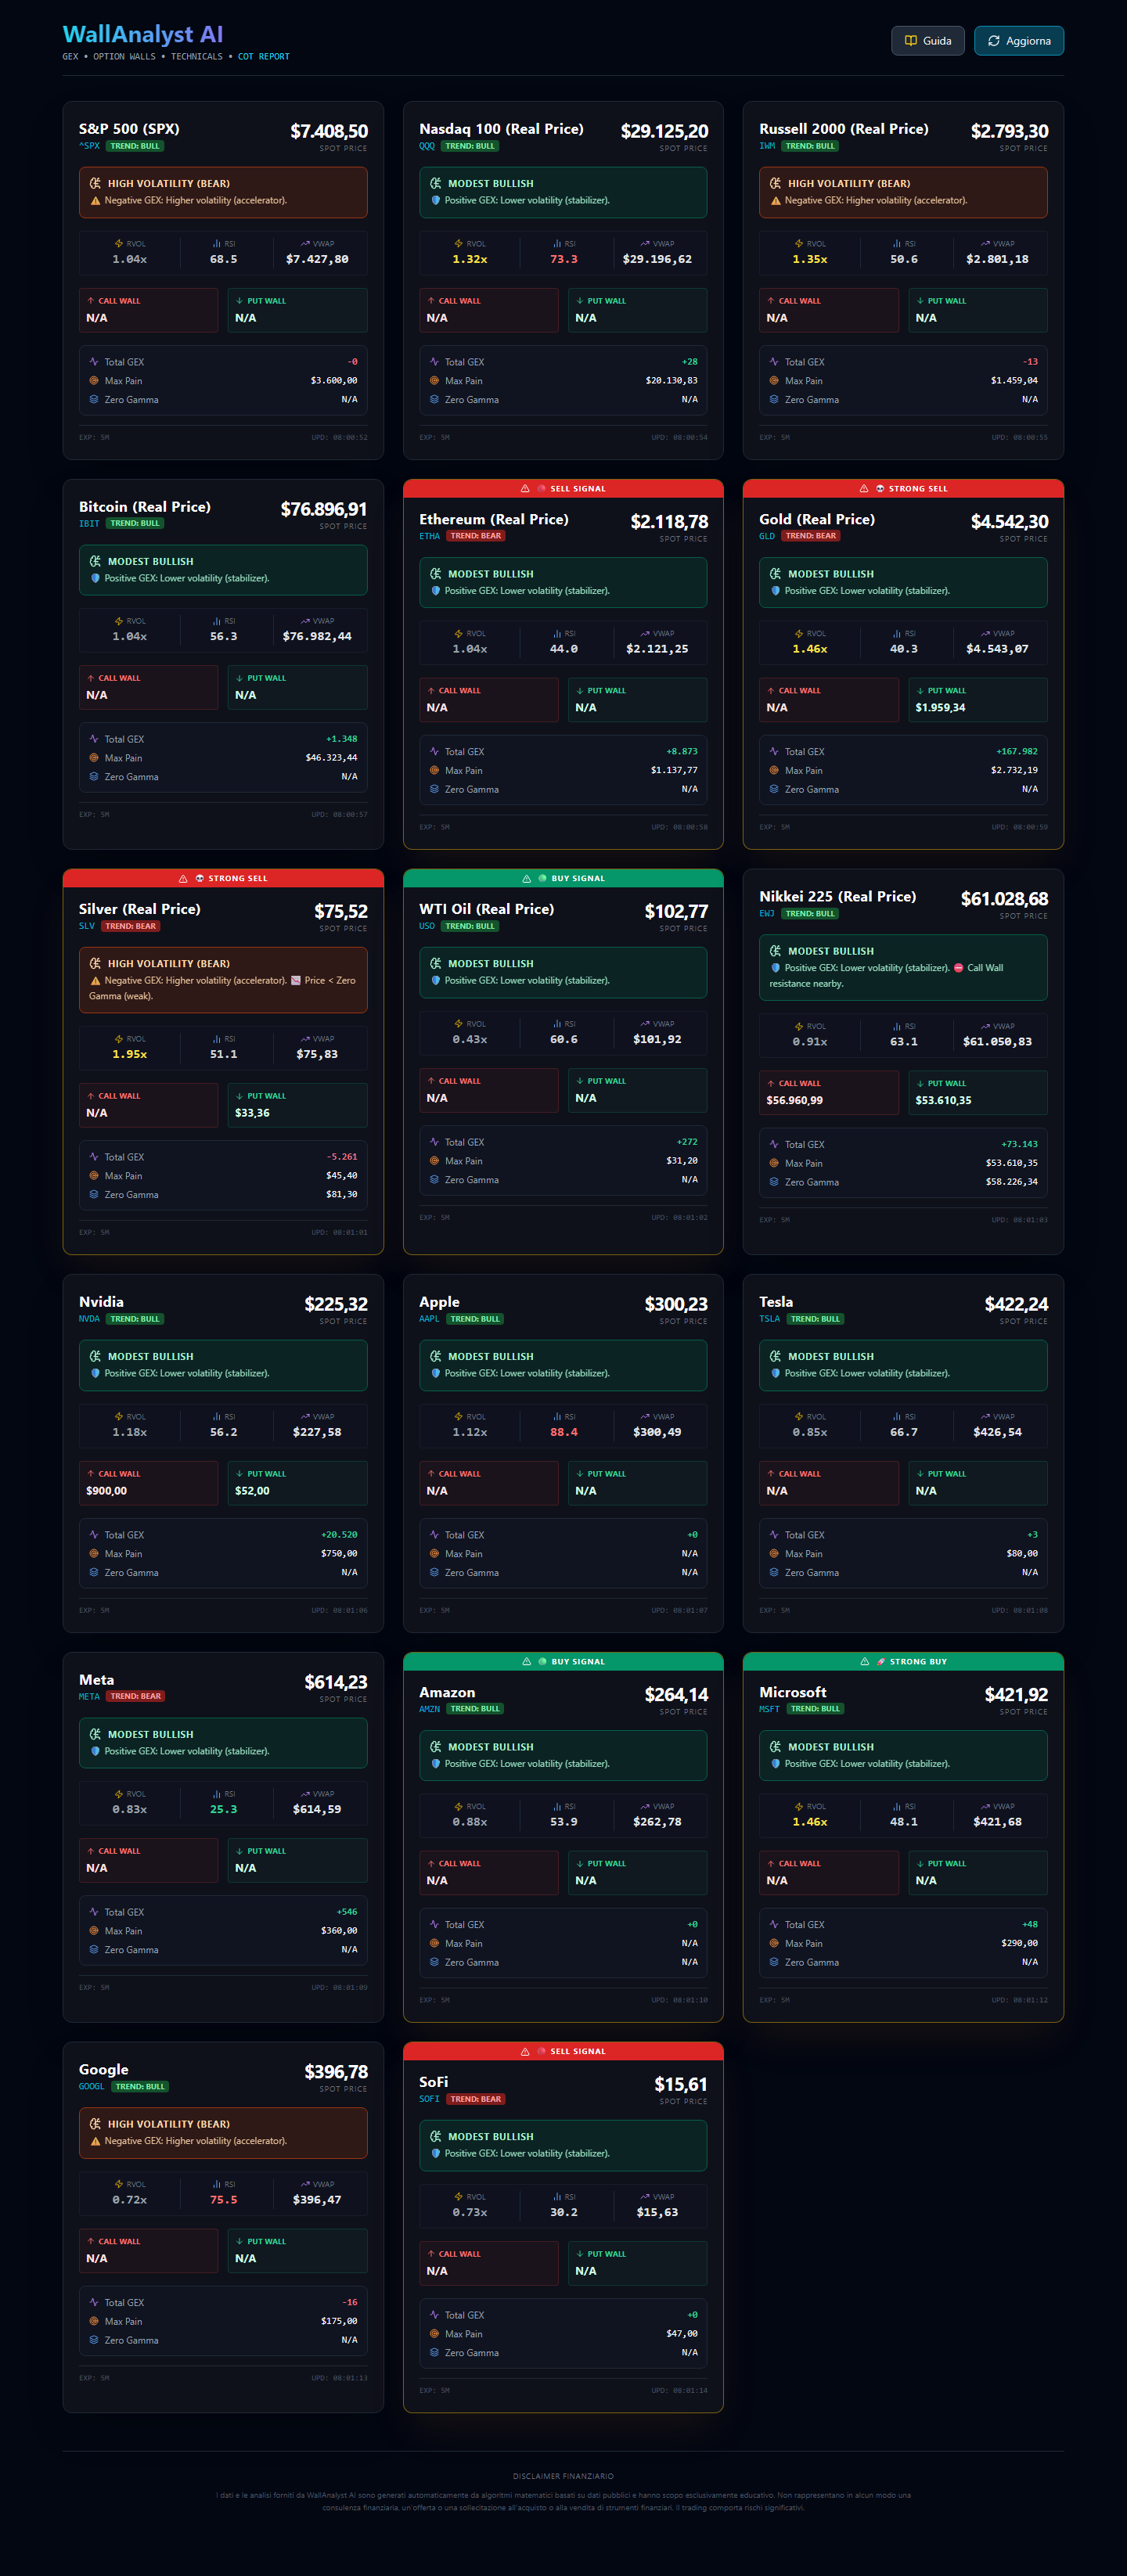Image resolution: width=1127 pixels, height=2576 pixels.
Task: Click the warning triangle in SoFi Sell Signal banner
Action: click(525, 2052)
